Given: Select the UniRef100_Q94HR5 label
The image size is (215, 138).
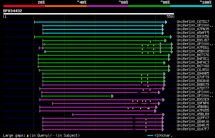Looking at the screenshot, I should (x=193, y=73).
